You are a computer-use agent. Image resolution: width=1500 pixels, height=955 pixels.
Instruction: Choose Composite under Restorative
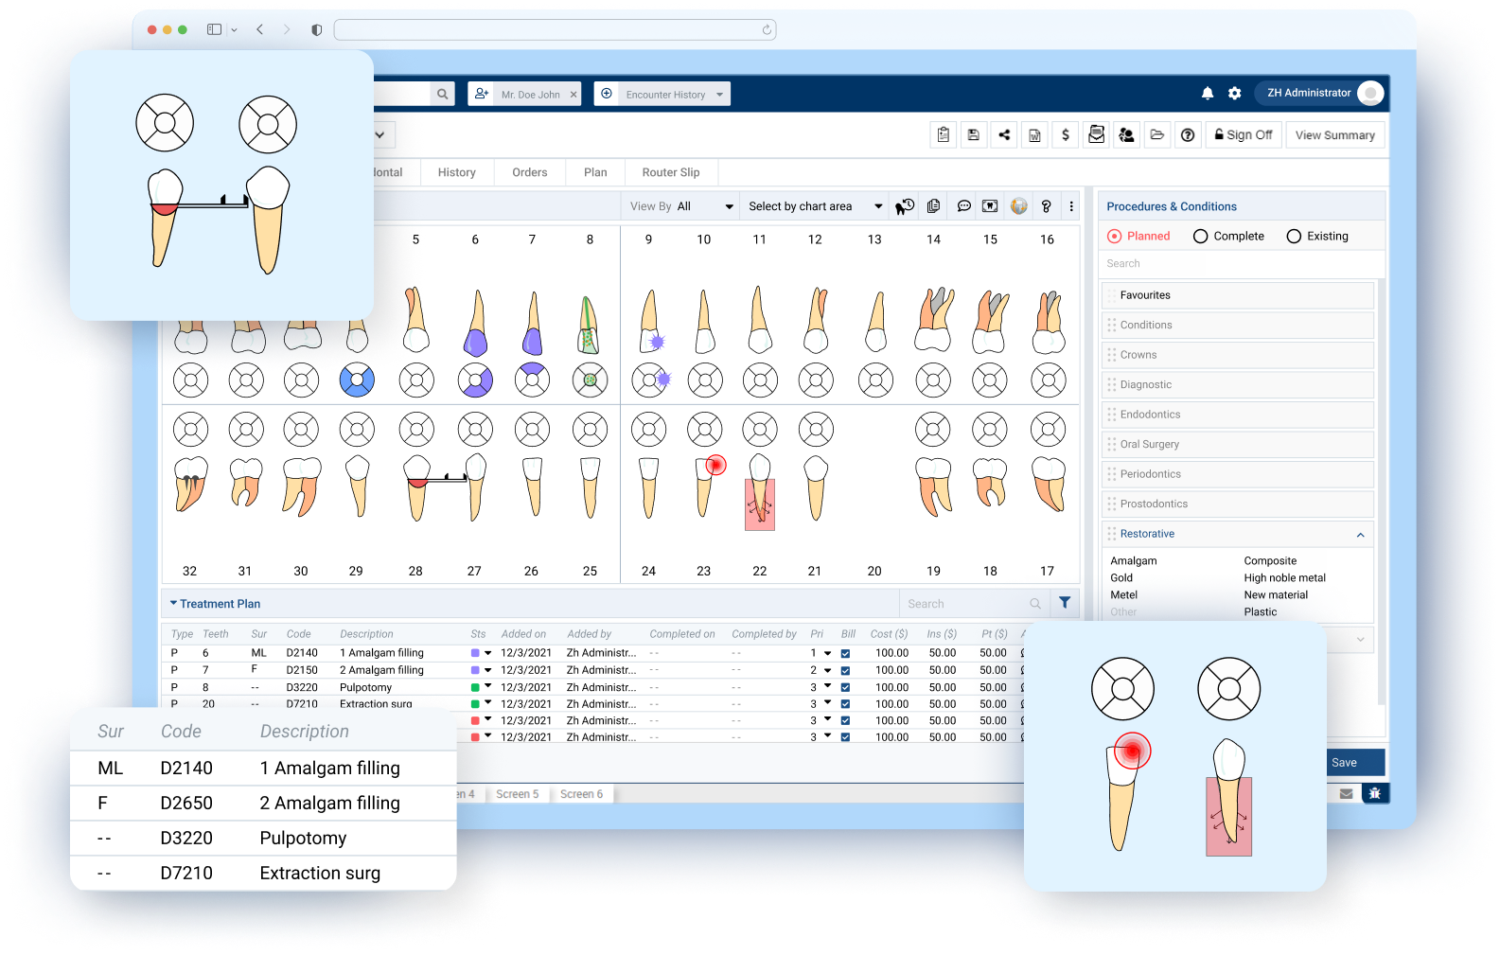tap(1270, 561)
